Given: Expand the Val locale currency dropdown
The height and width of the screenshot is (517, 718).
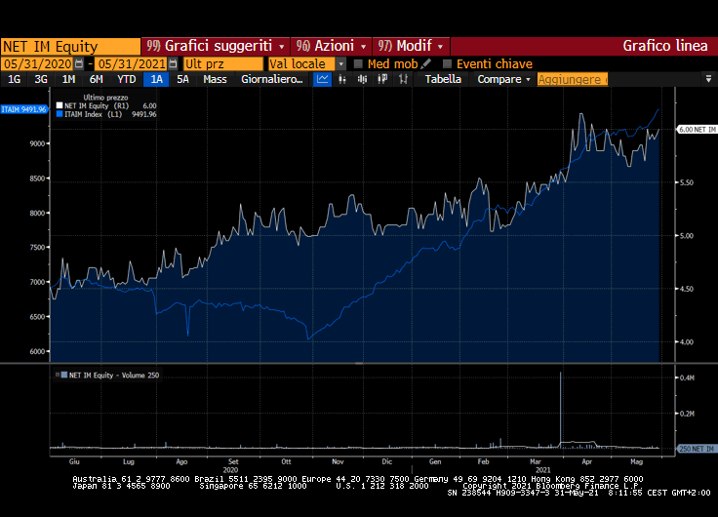Looking at the screenshot, I should click(x=341, y=63).
